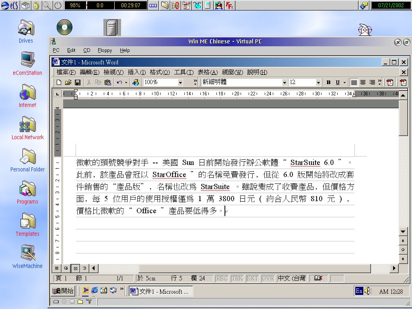
Task: Click the spelling status book icon
Action: coord(318,278)
